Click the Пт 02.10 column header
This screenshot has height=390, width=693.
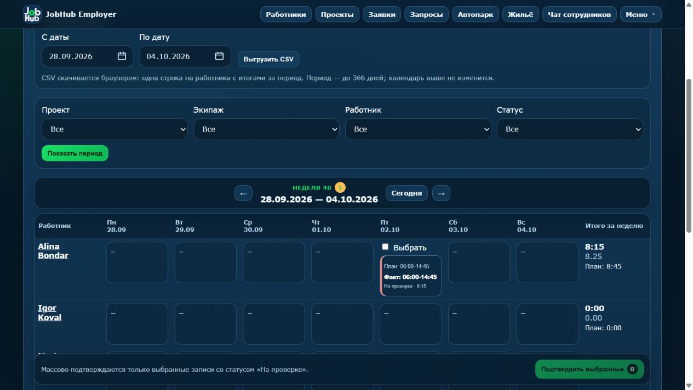pos(390,226)
